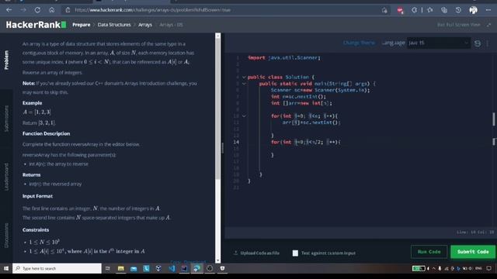Open the Mail app on the taskbar
This screenshot has width=497, height=279.
point(134,269)
